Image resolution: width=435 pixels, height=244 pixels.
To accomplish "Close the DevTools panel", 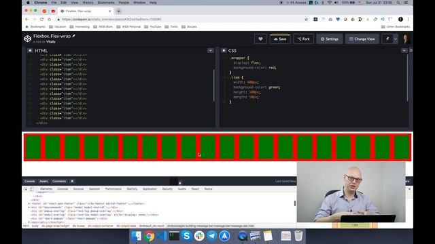I will tap(409, 188).
